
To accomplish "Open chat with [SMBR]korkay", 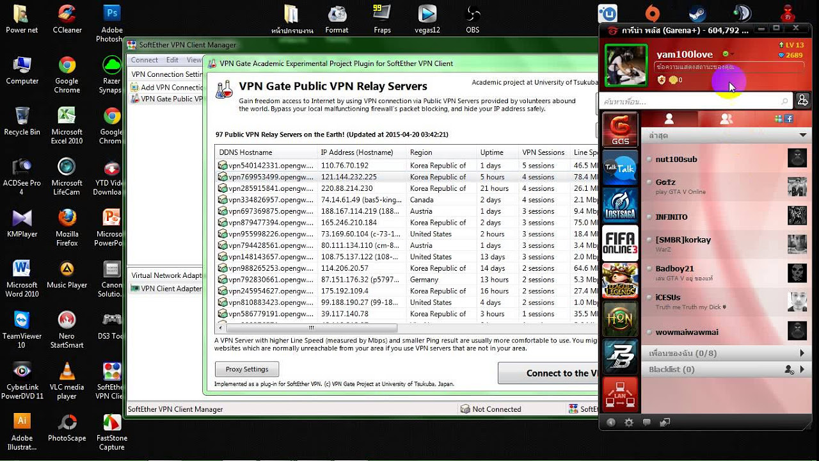I will 726,243.
